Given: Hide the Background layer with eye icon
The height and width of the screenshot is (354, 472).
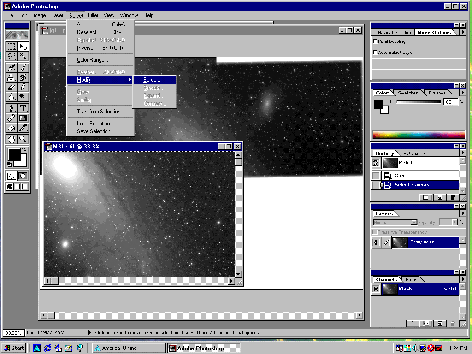Looking at the screenshot, I should click(376, 242).
